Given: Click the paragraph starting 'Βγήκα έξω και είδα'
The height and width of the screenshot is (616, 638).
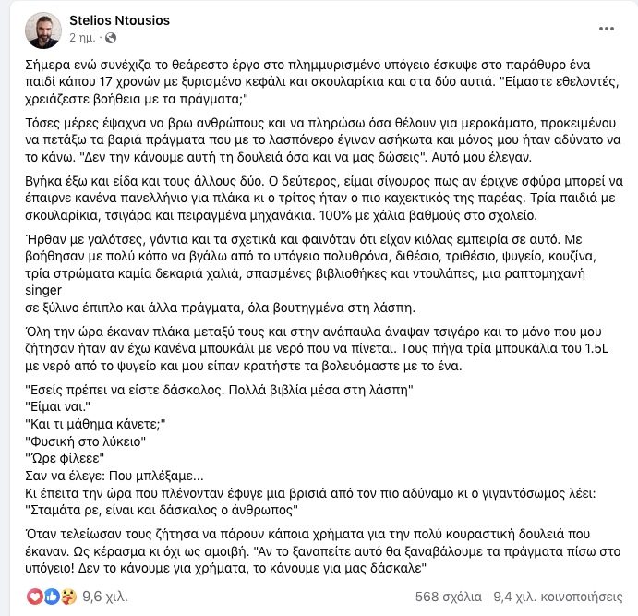Looking at the screenshot, I should pyautogui.click(x=324, y=199).
